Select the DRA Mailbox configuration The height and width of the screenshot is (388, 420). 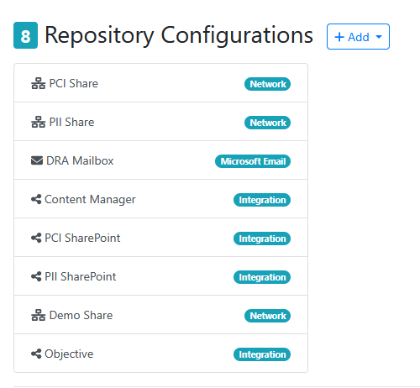click(160, 160)
